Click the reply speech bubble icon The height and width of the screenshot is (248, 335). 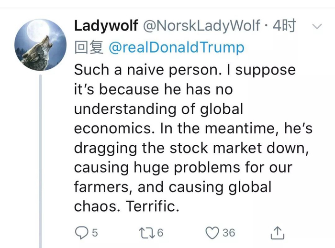click(x=82, y=232)
